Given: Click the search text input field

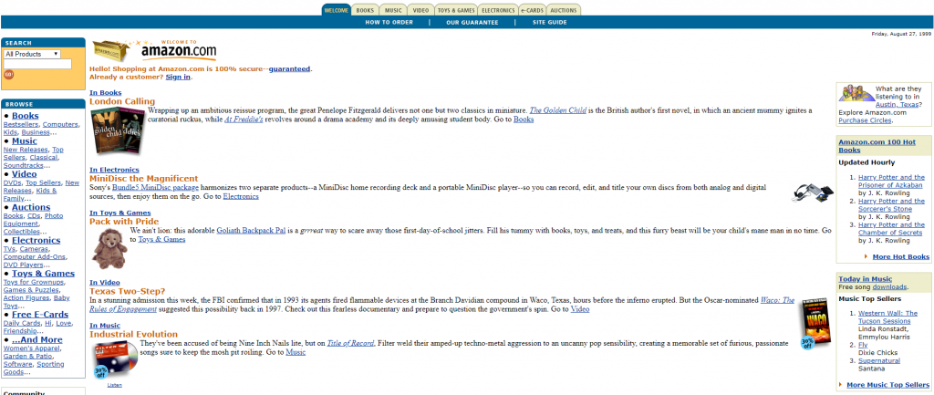Looking at the screenshot, I should [37, 65].
